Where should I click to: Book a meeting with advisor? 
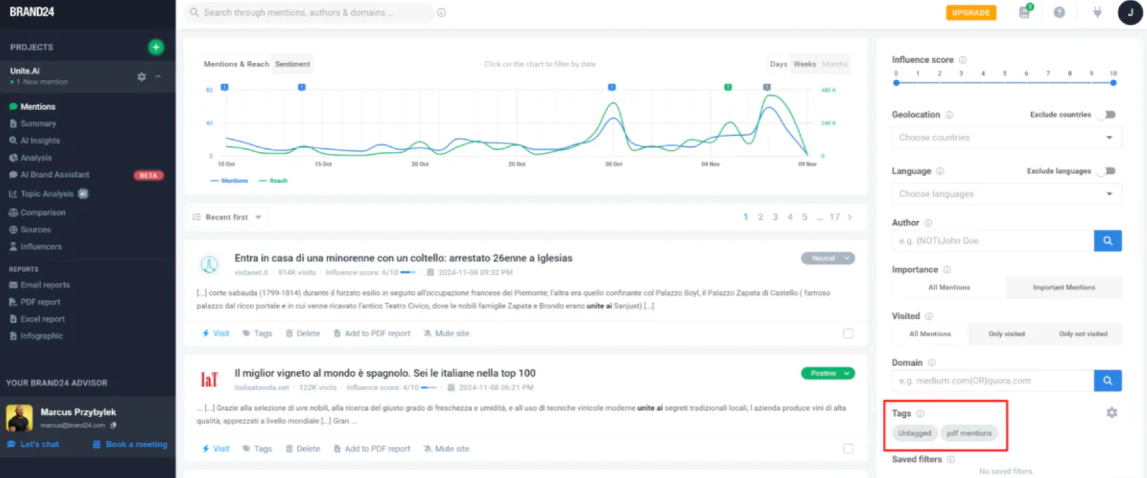[x=130, y=444]
